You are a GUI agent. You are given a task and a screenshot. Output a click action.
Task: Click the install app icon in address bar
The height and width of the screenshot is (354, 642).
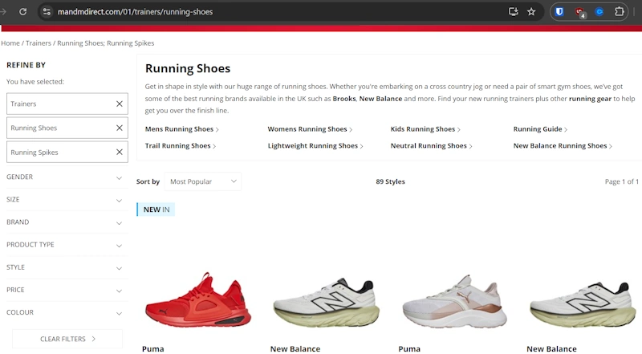[514, 11]
